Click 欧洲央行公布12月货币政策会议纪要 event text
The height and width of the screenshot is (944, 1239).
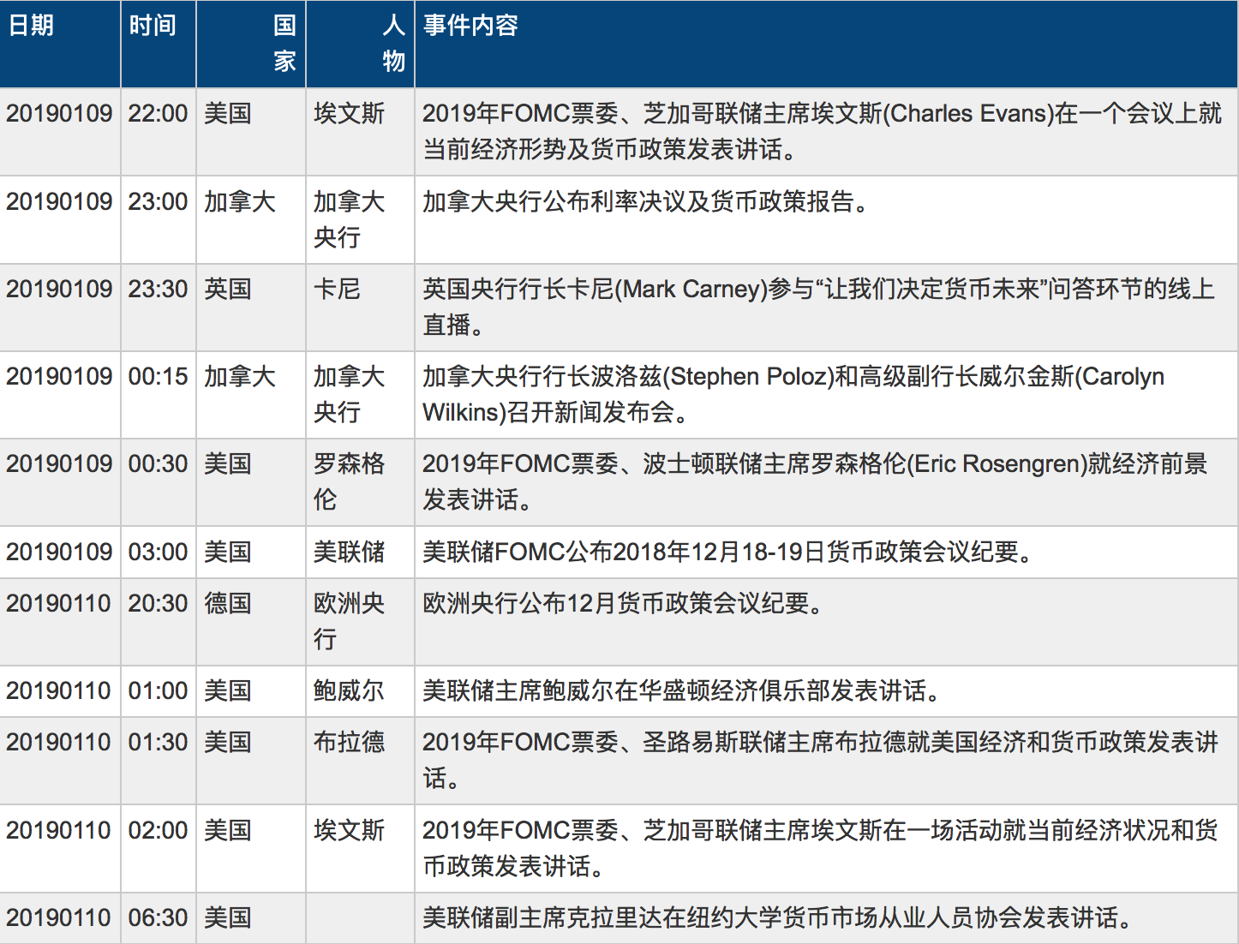(x=625, y=603)
